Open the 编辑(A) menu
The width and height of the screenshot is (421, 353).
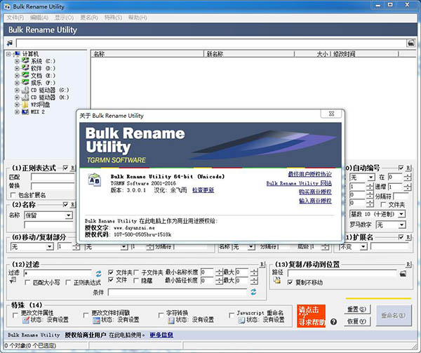pos(39,18)
